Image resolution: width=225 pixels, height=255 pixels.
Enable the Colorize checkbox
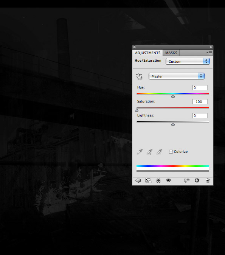(x=171, y=152)
